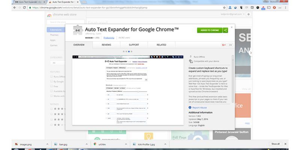Click the Google +1 button

pyautogui.click(x=223, y=45)
